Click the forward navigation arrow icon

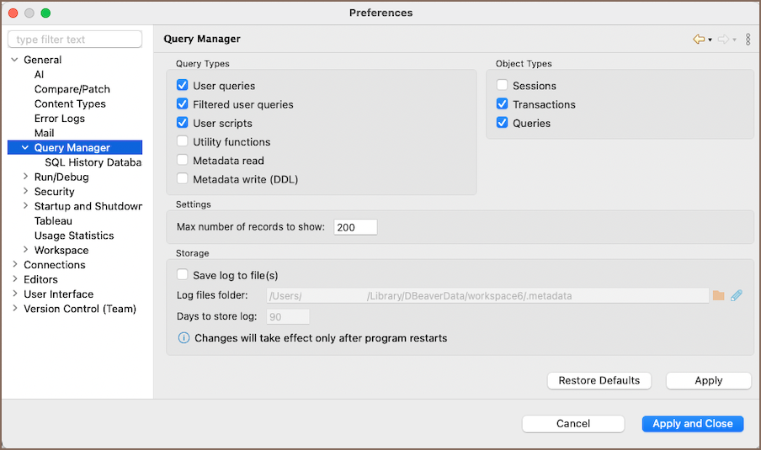pos(722,40)
